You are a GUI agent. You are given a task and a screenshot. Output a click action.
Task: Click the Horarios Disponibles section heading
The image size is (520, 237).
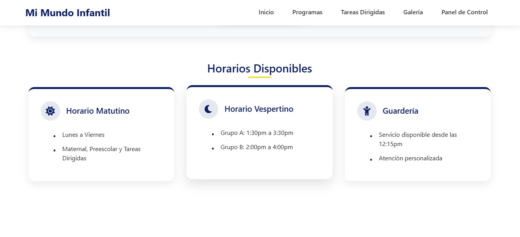(x=259, y=69)
